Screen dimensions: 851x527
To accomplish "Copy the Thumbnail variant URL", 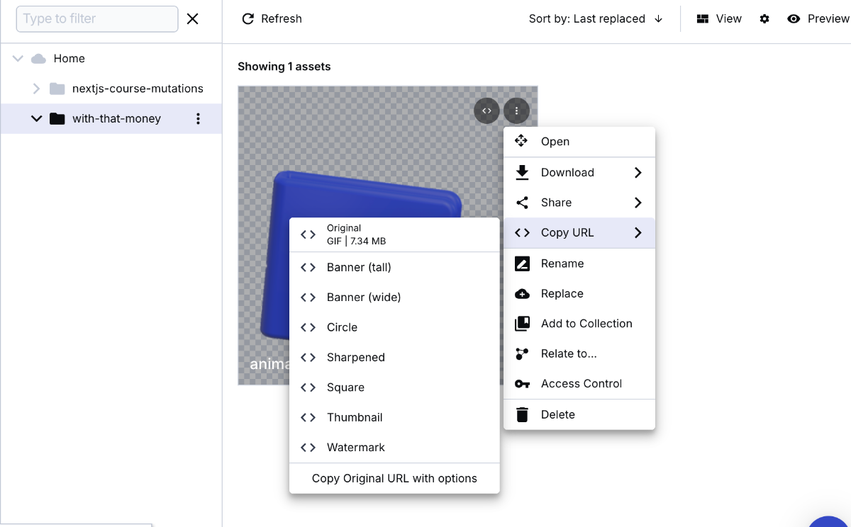I will click(394, 417).
